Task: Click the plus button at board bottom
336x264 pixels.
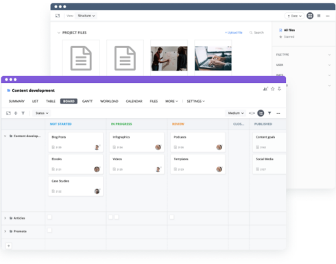Action: [x=9, y=246]
